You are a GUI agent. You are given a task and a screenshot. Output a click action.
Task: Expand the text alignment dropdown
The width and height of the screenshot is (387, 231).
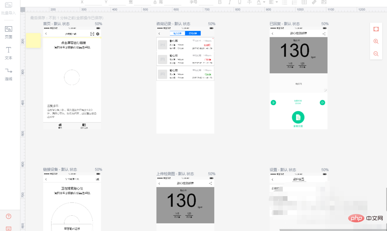tap(277, 2)
